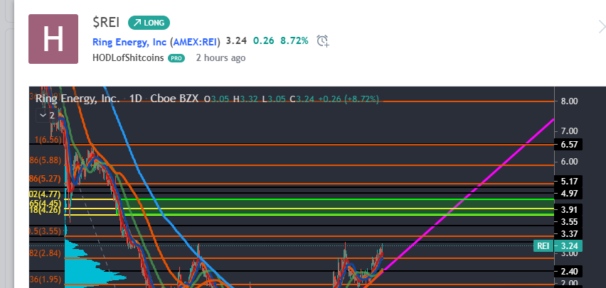This screenshot has width=606, height=288.
Task: Select the Fib level label 86(5.27)
Action: 46,179
